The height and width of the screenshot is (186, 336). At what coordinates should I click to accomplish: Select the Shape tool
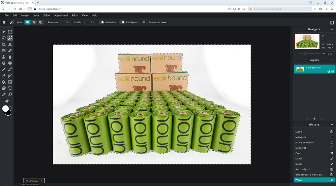pos(4,88)
